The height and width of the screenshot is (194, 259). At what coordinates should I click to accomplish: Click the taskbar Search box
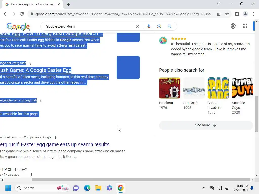pos(42,188)
